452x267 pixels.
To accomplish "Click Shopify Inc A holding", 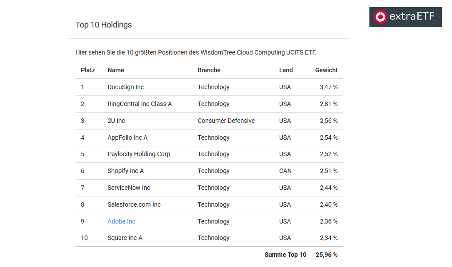I will [126, 171].
